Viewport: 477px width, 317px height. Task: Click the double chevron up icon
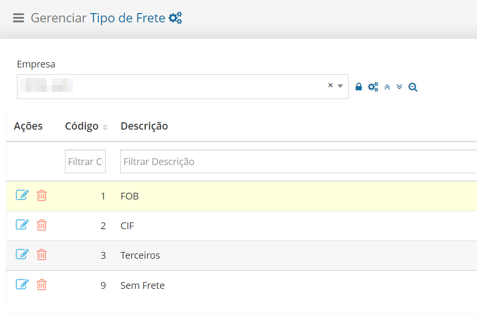387,87
